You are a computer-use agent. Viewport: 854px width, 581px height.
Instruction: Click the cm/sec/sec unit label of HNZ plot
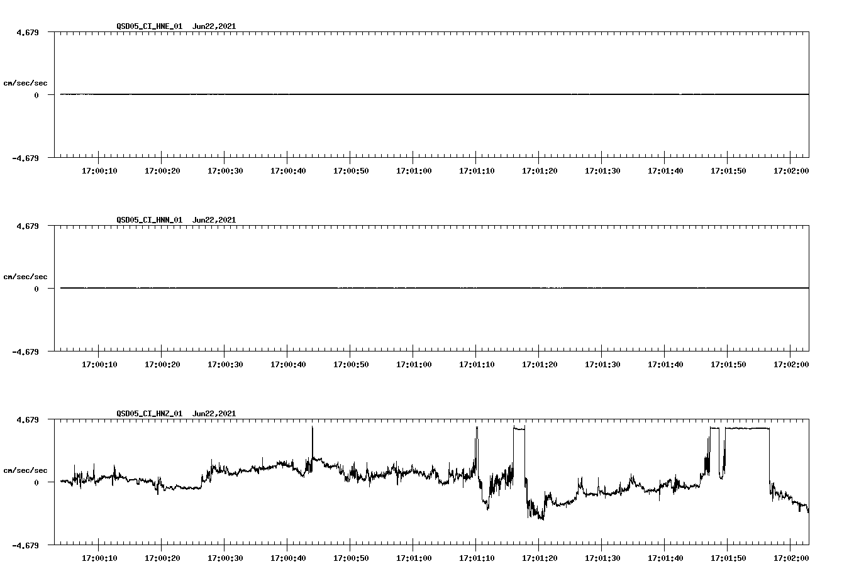click(x=25, y=470)
